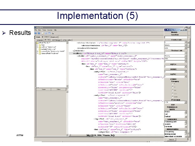The image size is (195, 146).
Task: Click the uiModel "Hotels-2" root folder icon
Action: coord(37,43)
